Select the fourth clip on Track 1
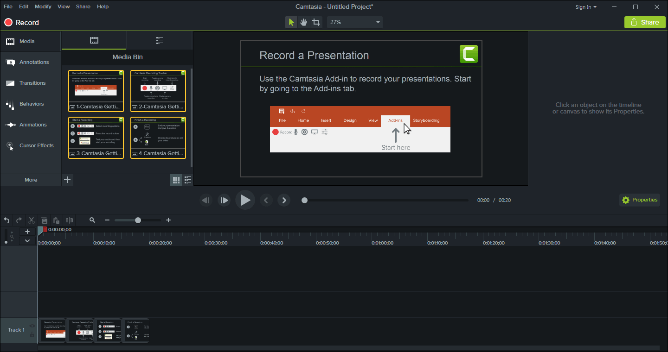The image size is (668, 352). pyautogui.click(x=135, y=330)
